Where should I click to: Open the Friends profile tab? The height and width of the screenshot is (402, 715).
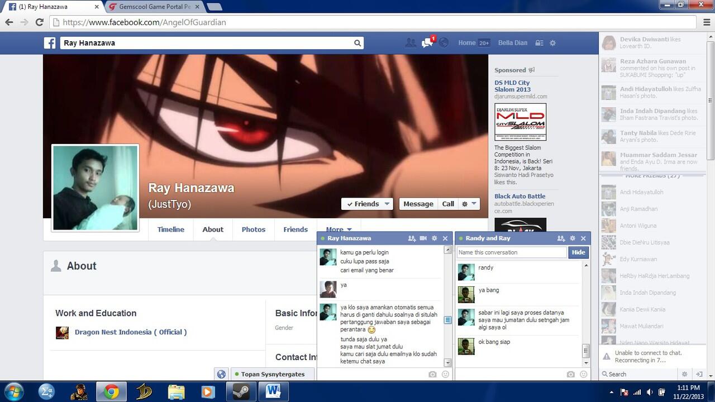tap(295, 229)
